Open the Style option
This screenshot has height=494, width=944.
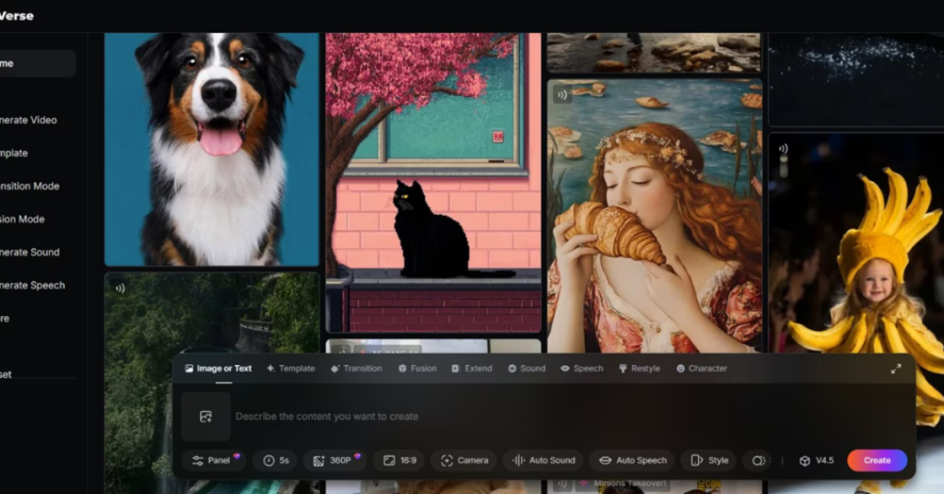click(x=709, y=460)
